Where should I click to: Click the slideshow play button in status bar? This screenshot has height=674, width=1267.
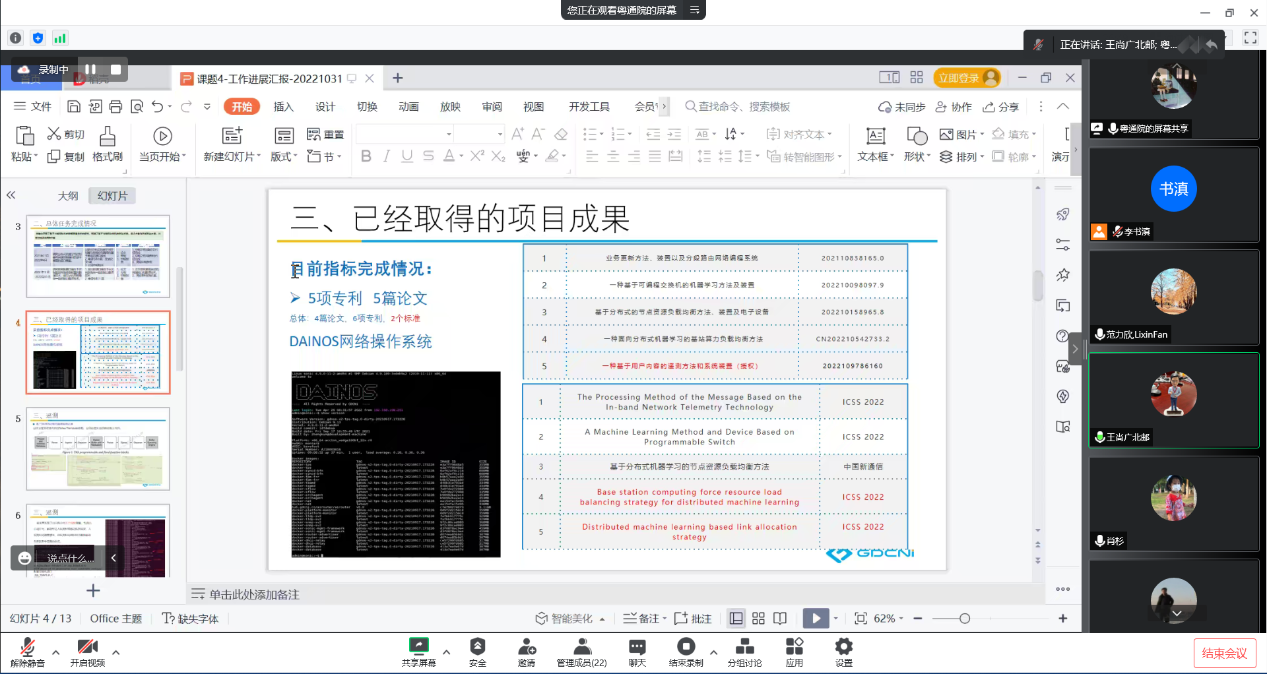click(816, 619)
